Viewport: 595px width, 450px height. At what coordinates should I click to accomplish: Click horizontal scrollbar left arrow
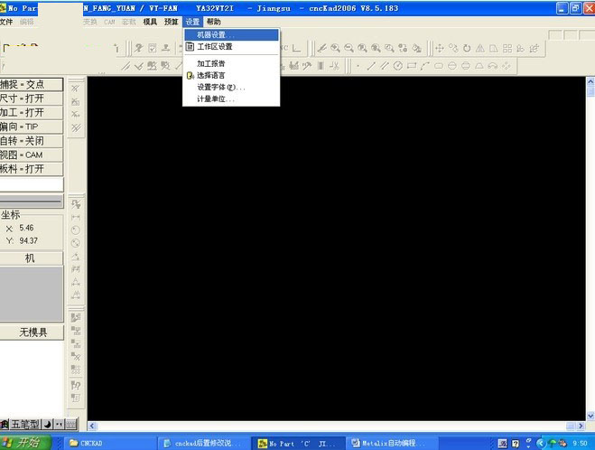[92, 427]
